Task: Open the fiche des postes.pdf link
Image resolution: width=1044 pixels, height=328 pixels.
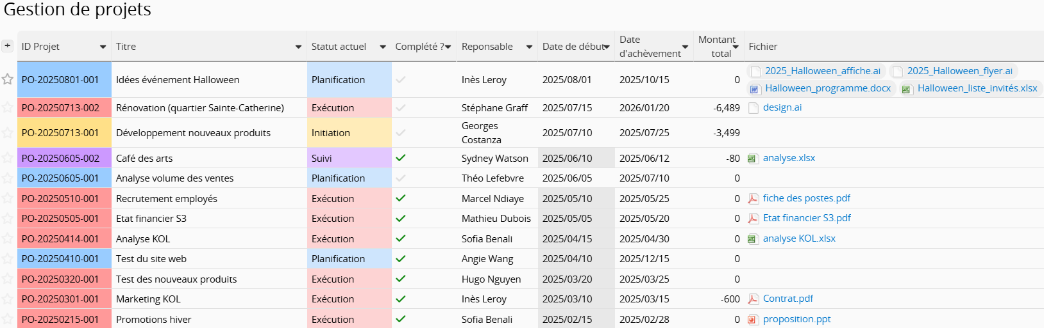Action: pyautogui.click(x=807, y=198)
